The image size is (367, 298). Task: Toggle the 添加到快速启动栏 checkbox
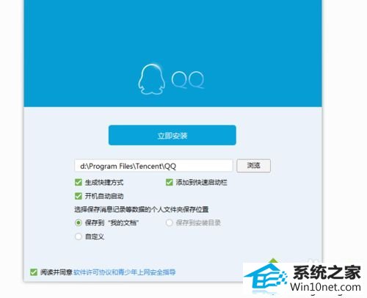[170, 182]
